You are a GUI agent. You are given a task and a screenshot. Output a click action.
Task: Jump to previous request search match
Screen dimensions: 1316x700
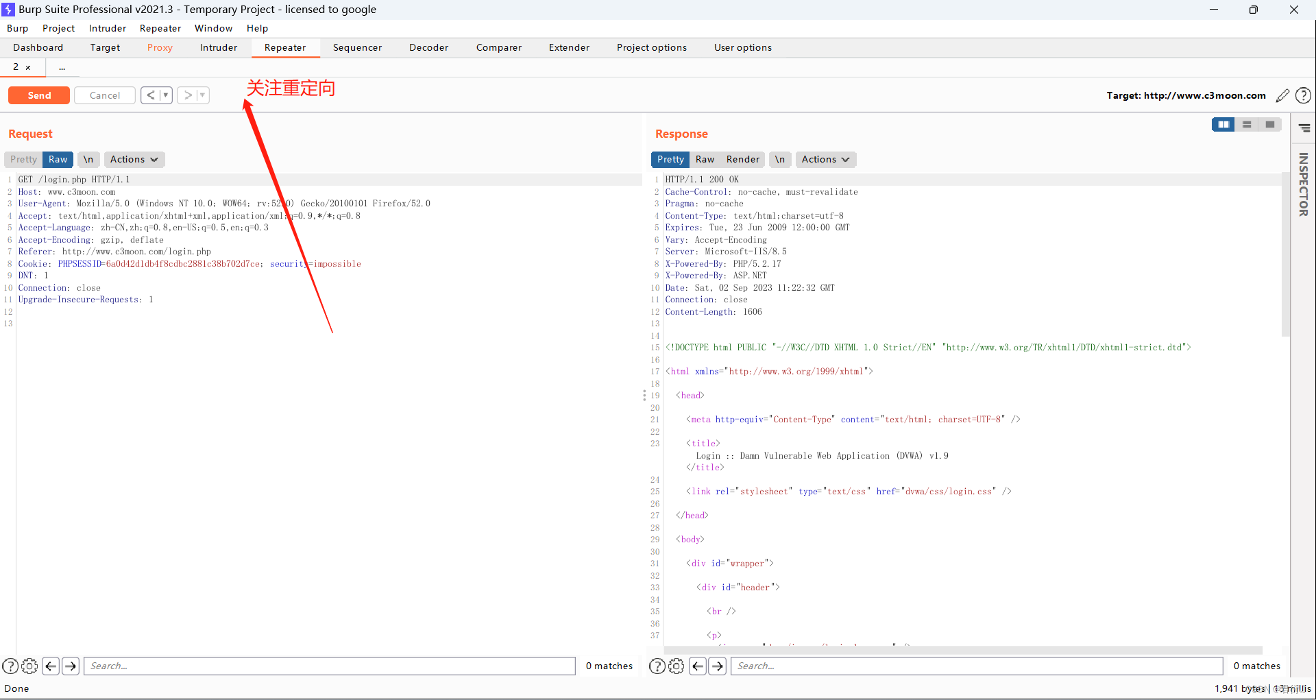(x=51, y=666)
